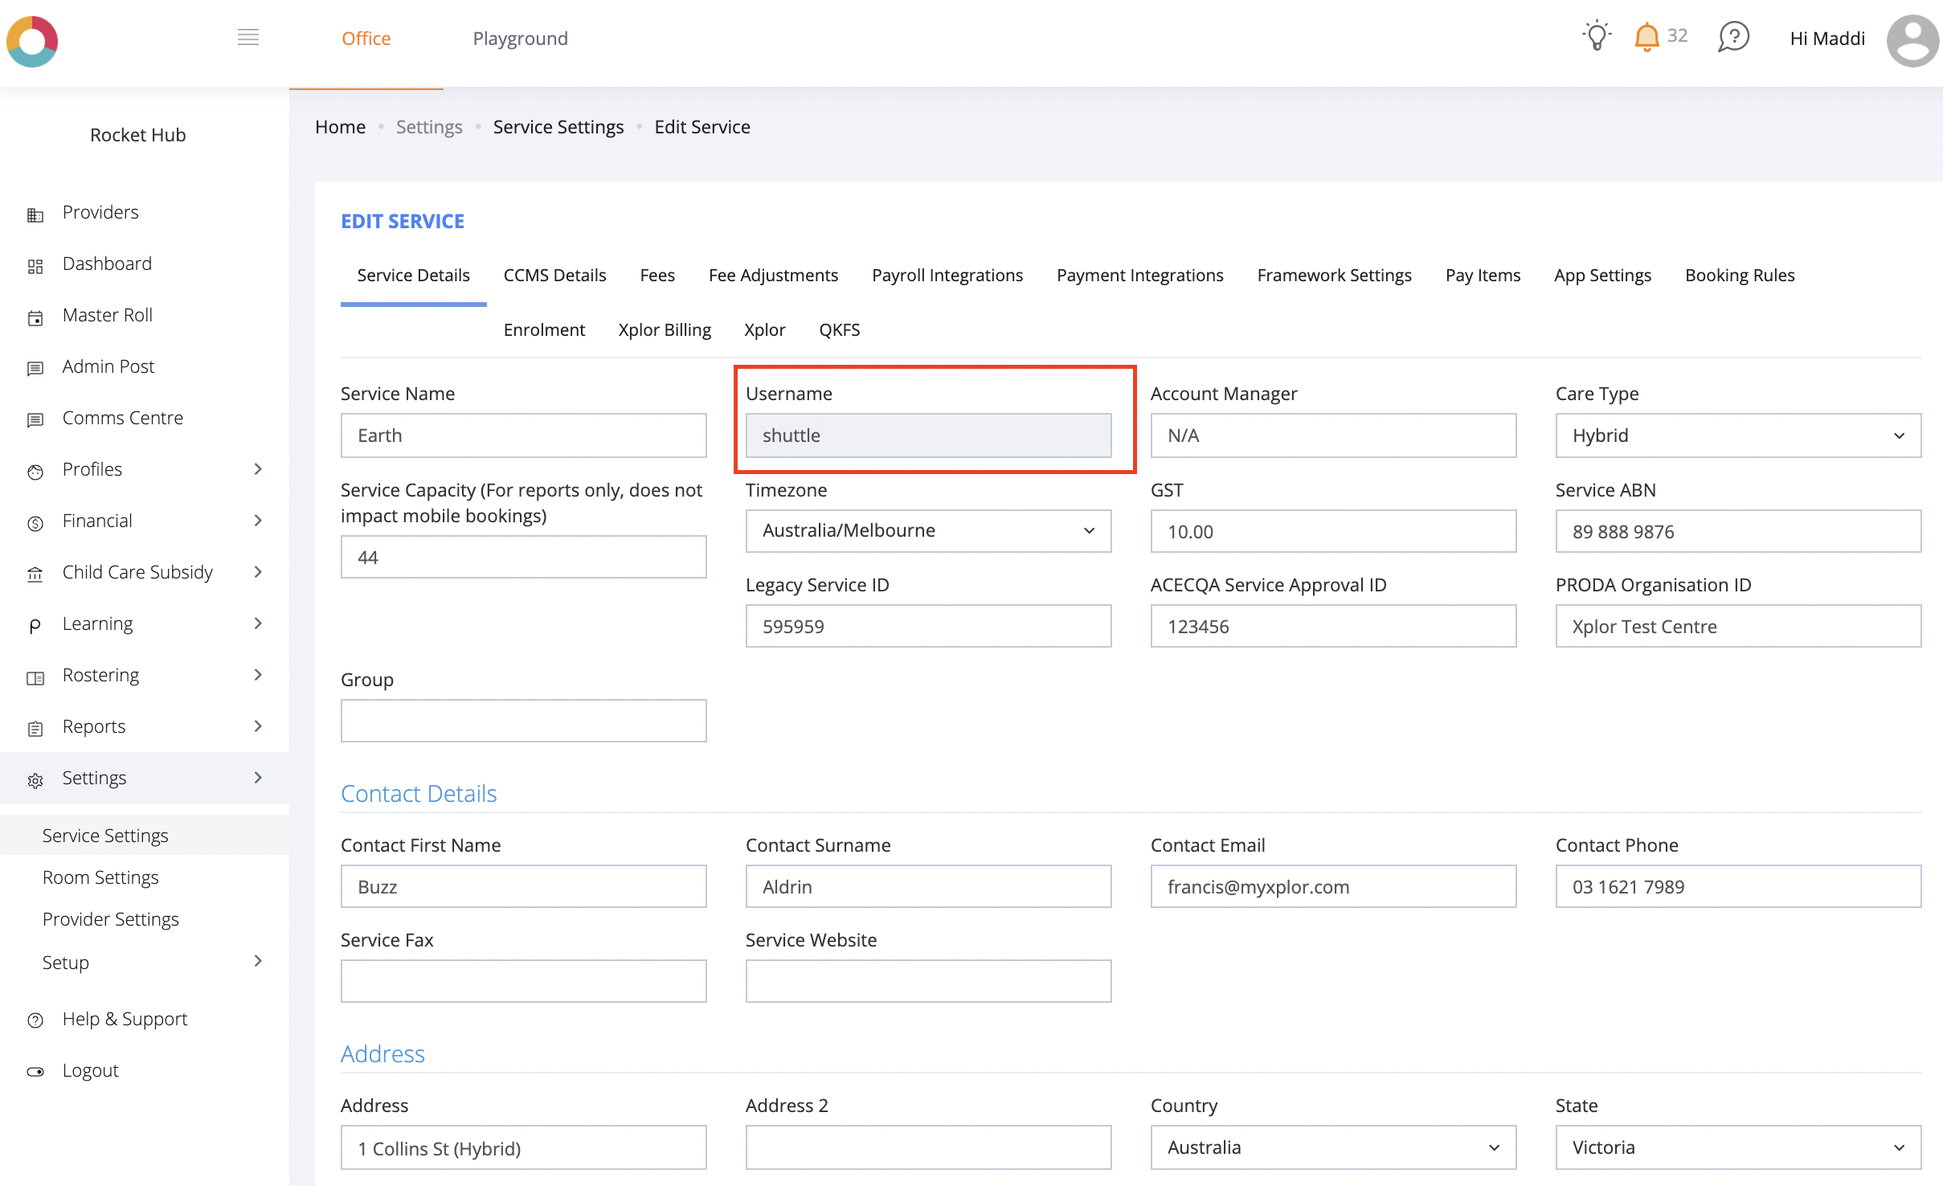Switch to the CCMS Details tab
The image size is (1943, 1186).
pos(554,275)
